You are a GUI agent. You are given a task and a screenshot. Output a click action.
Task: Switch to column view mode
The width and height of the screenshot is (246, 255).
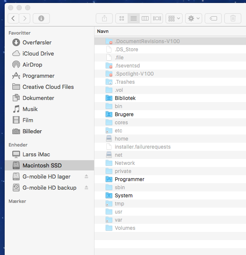coord(145,18)
